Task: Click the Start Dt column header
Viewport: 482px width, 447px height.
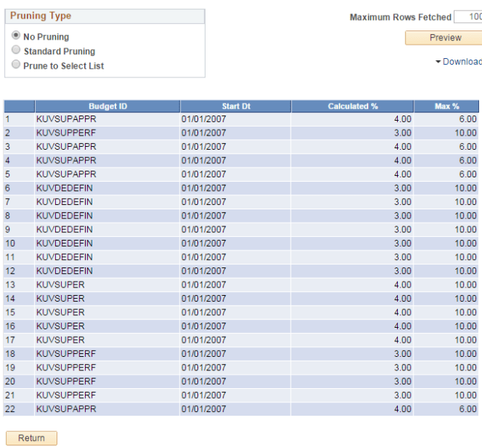Action: [235, 107]
